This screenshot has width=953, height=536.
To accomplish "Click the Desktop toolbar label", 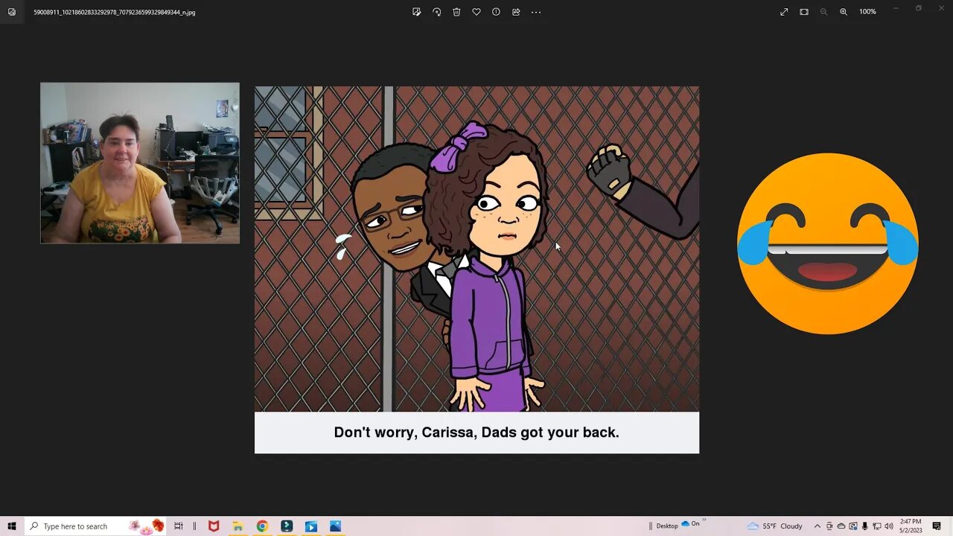I will [x=666, y=526].
